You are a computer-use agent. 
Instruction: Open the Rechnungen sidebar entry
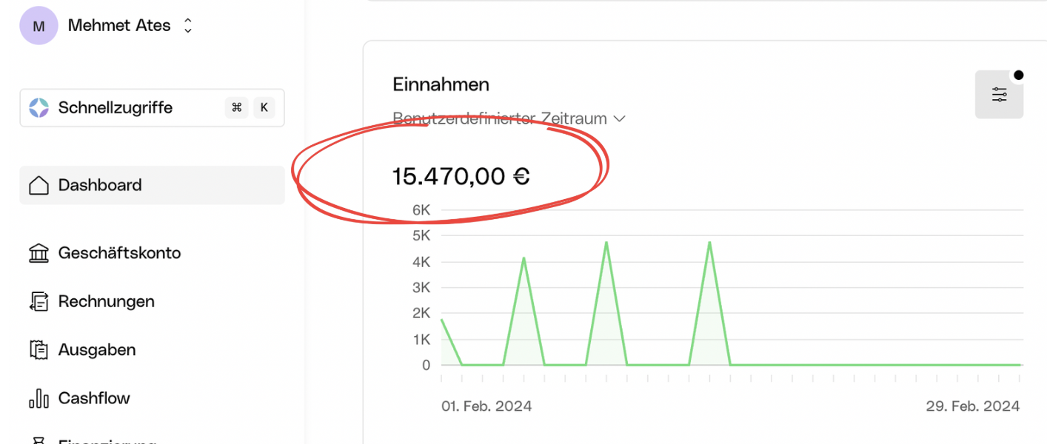pos(106,301)
